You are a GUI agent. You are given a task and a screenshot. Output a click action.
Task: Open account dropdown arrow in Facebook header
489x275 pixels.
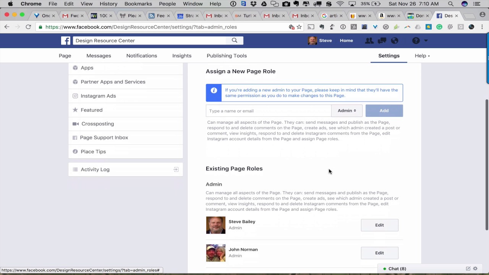[426, 40]
